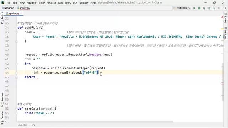Click line number 52 in the gutter
The width and height of the screenshot is (228, 128).
(x=7, y=108)
